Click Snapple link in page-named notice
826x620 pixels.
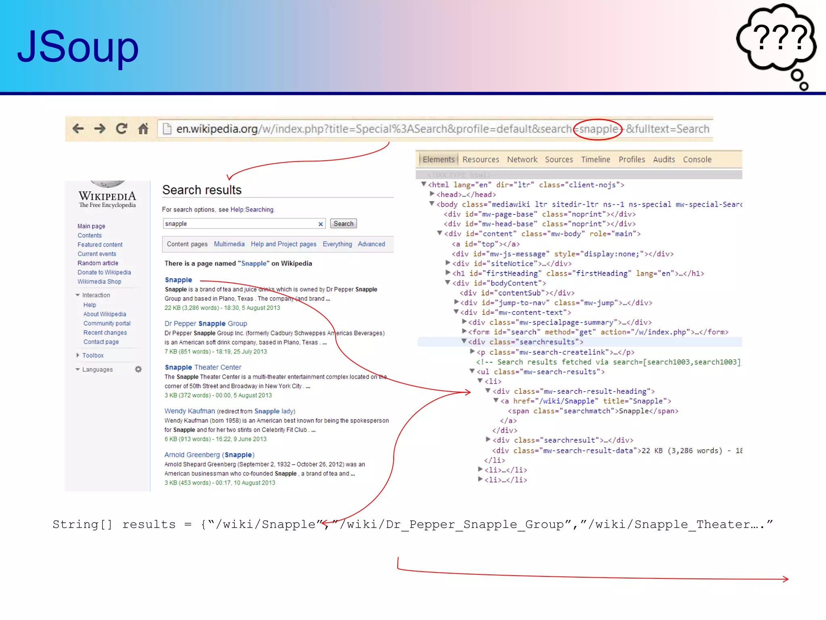254,264
